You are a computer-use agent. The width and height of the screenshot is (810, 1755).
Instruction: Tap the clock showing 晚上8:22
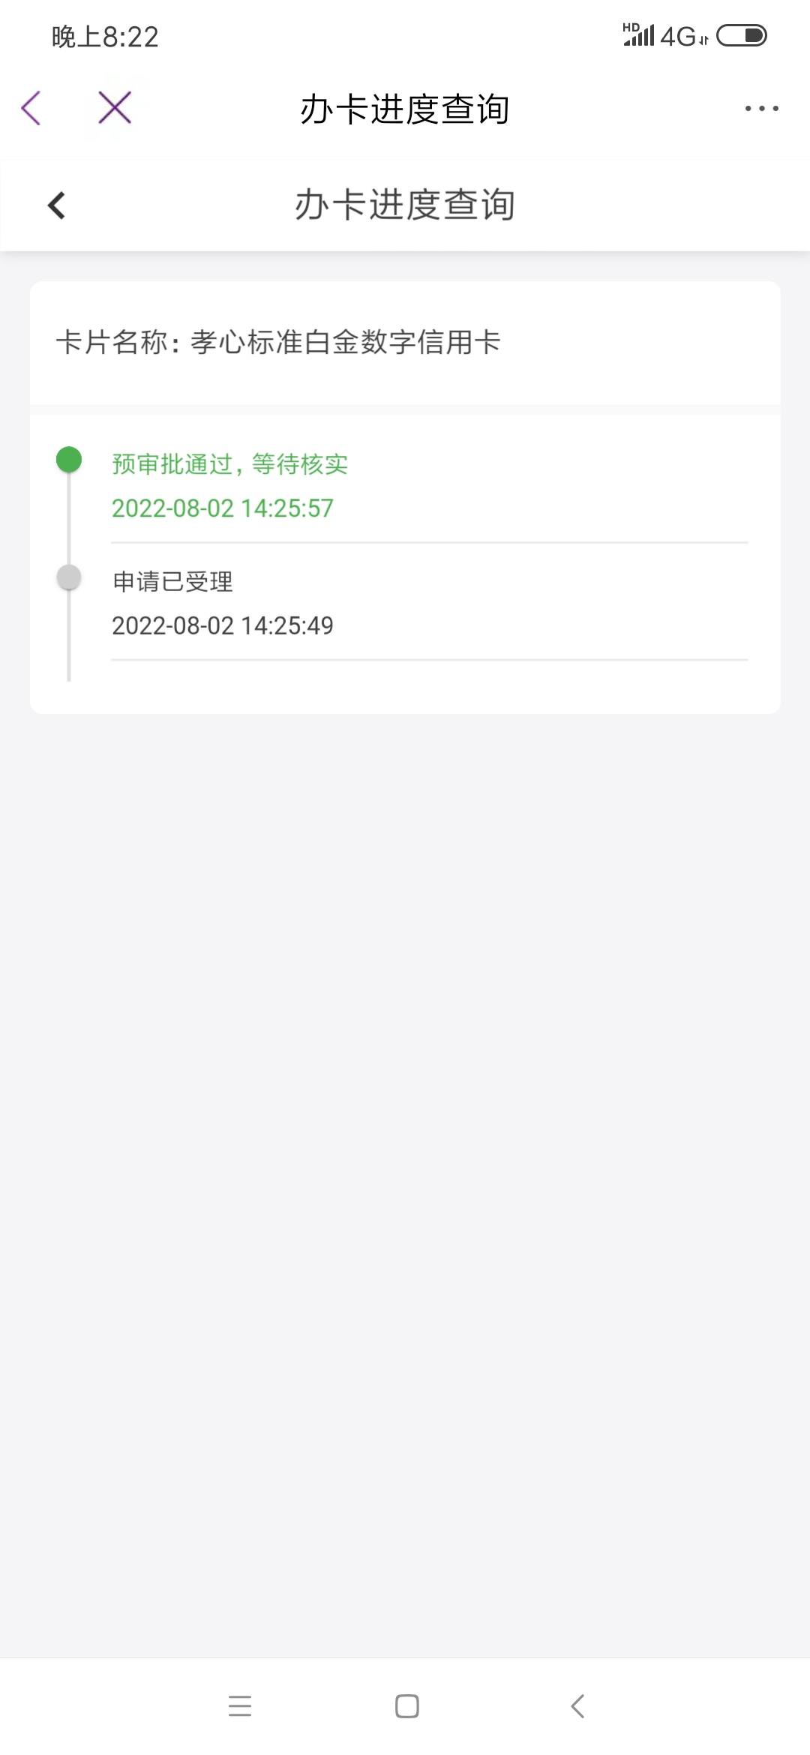(x=105, y=37)
